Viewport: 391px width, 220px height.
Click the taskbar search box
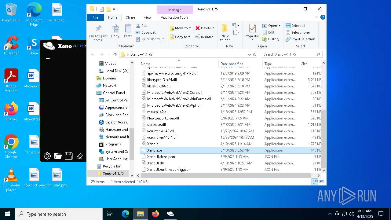59,214
